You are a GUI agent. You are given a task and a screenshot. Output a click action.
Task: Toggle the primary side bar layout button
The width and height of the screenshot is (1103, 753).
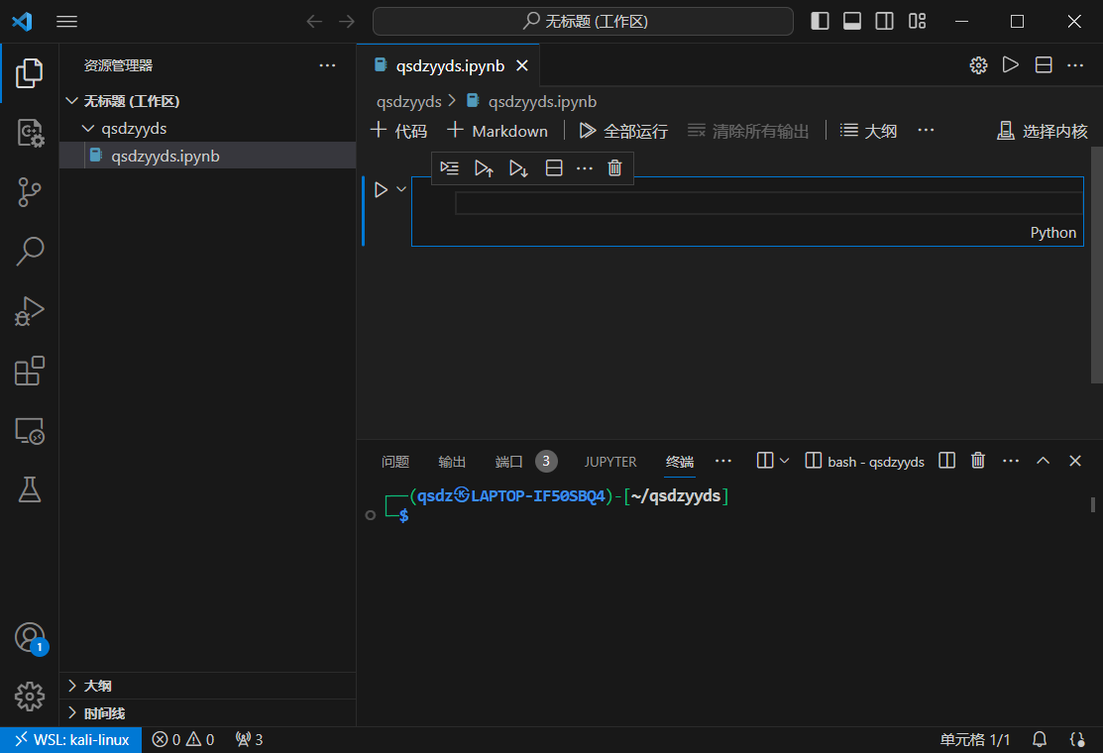click(x=820, y=22)
